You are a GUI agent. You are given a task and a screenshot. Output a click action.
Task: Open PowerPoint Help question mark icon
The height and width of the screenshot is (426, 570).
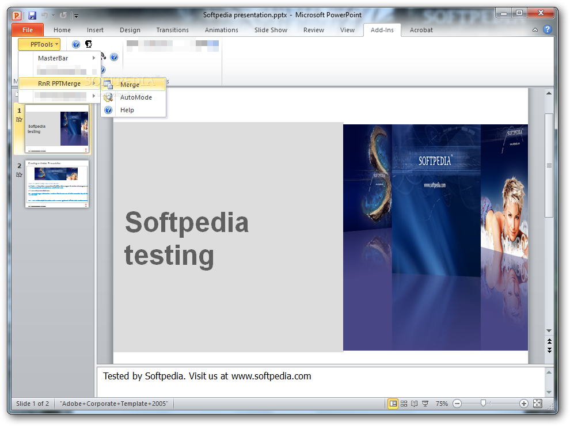pyautogui.click(x=548, y=29)
